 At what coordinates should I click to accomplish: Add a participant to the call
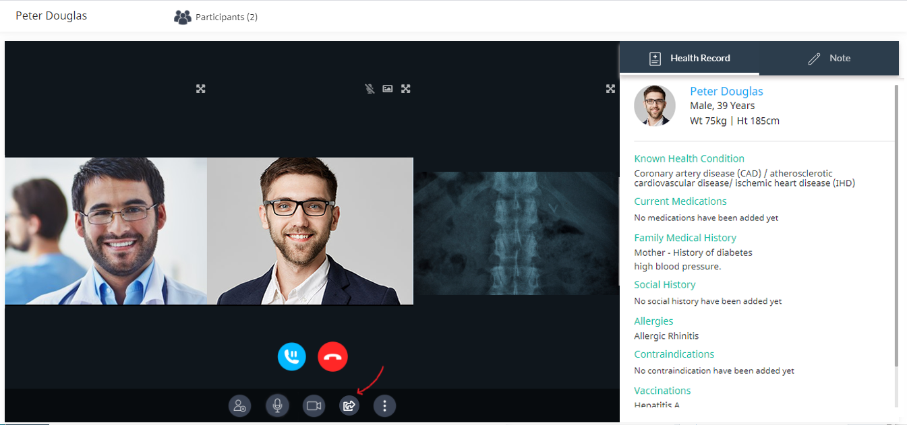coord(239,405)
